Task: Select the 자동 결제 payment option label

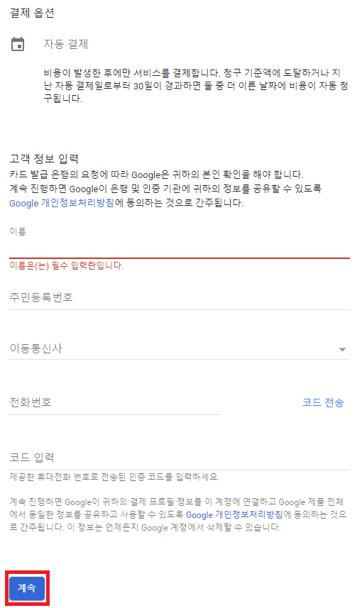Action: tap(66, 44)
